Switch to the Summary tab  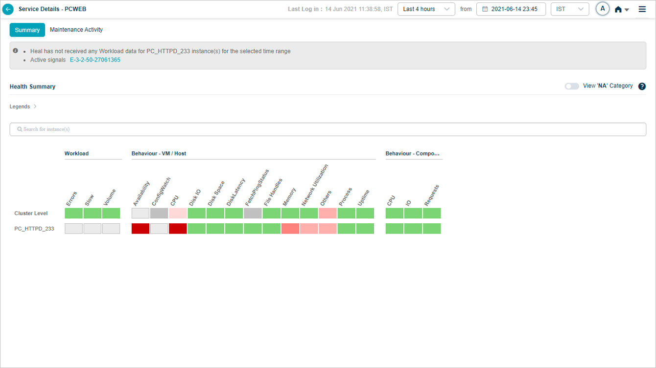coord(27,30)
